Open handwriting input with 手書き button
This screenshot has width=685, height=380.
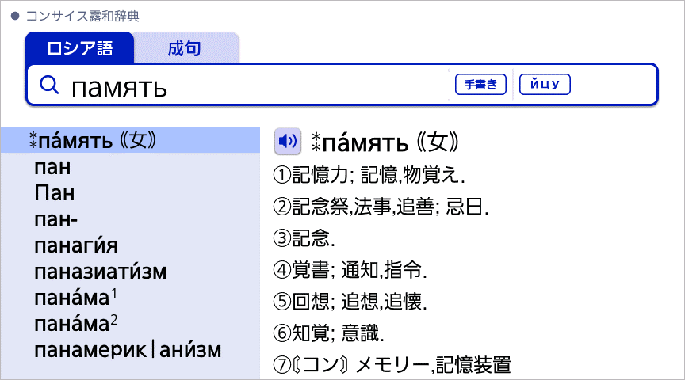click(480, 84)
